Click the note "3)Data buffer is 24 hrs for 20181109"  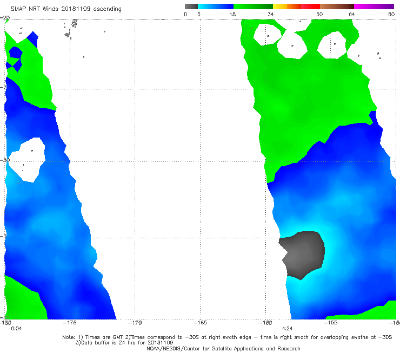coord(124,343)
